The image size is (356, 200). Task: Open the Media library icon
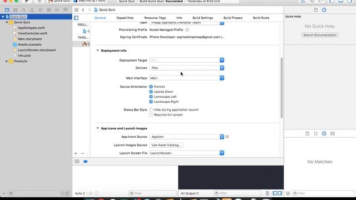click(x=333, y=133)
